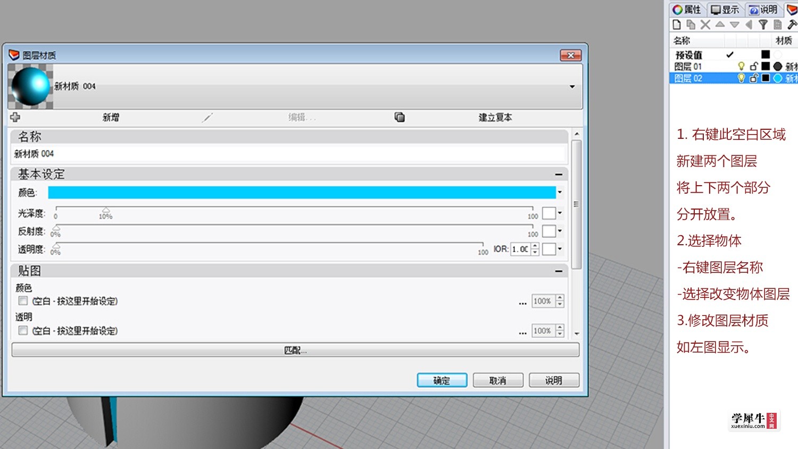The width and height of the screenshot is (798, 449).
Task: Click the scrollbar down arrow in the dialog
Action: pyautogui.click(x=576, y=334)
